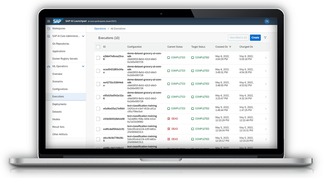Toggle the select-all checkbox in table header

(x=98, y=47)
